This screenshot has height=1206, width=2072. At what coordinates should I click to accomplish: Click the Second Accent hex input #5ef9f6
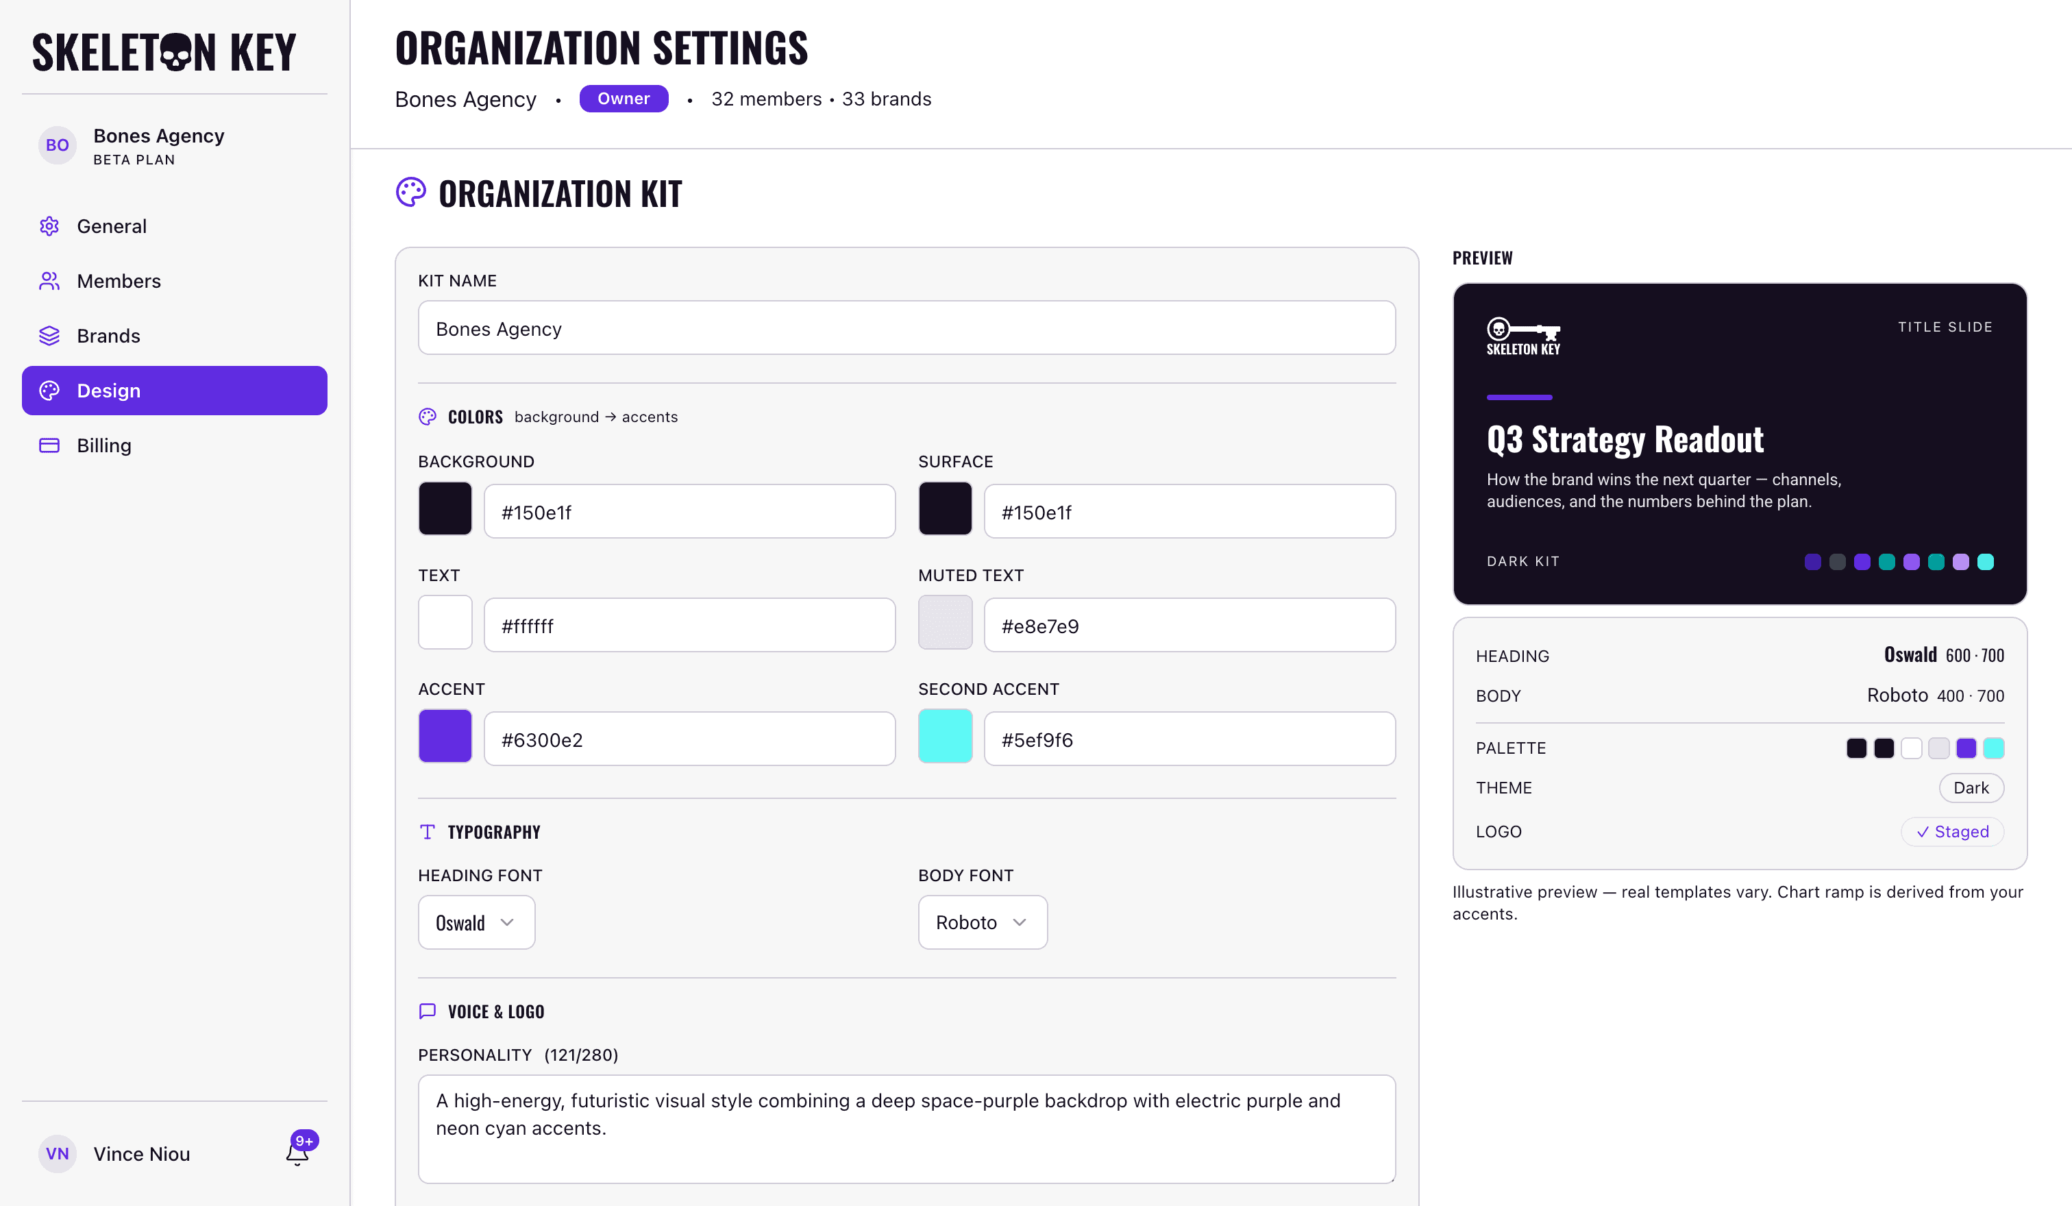pyautogui.click(x=1189, y=739)
